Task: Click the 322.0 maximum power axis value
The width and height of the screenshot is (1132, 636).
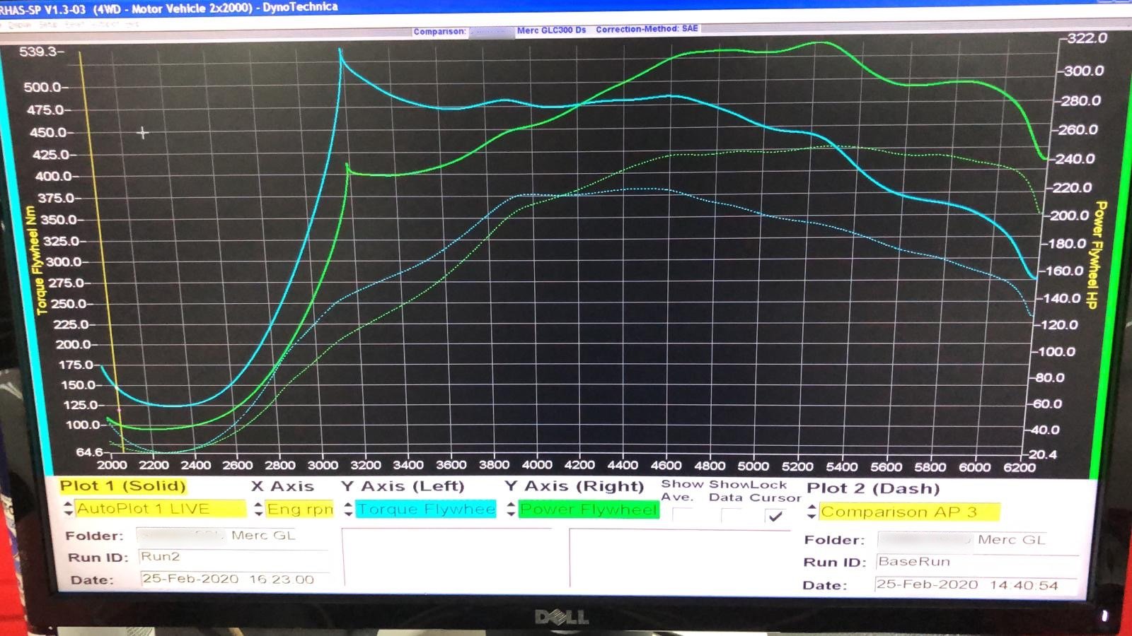Action: (x=1087, y=38)
